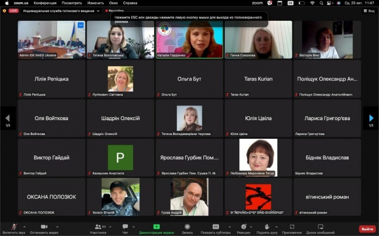Screen dimensions: 379x236
Task: Open the Справка menu
Action: (x=130, y=3)
